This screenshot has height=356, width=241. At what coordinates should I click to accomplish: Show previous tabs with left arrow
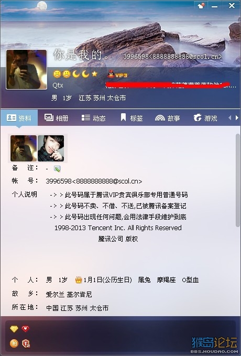point(229,118)
